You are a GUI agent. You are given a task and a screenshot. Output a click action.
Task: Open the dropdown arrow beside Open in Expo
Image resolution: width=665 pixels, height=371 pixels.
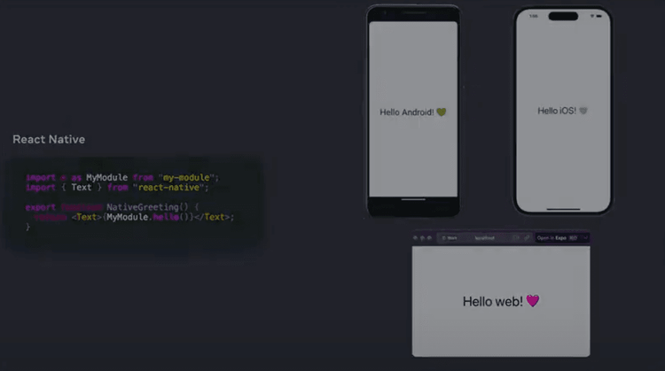pyautogui.click(x=585, y=238)
